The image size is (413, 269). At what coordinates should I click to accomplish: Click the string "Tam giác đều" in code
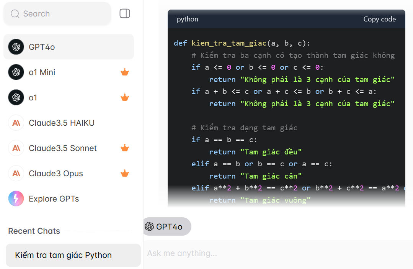click(x=271, y=152)
